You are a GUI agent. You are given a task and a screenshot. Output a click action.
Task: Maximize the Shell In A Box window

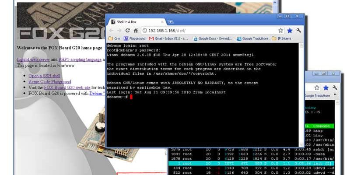288,16
